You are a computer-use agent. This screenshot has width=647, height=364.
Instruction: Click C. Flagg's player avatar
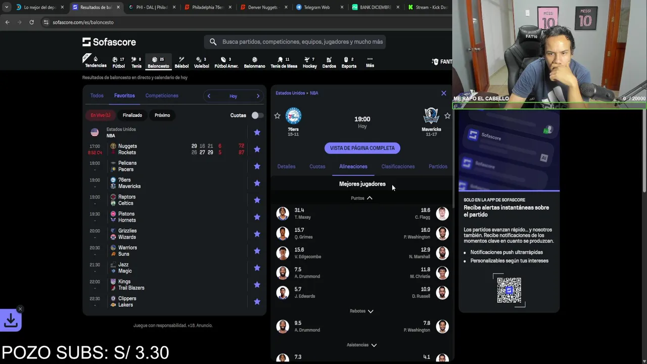[x=442, y=213]
